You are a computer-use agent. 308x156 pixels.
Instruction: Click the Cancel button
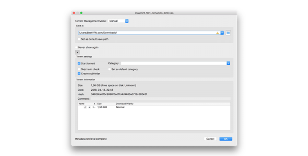(210, 139)
